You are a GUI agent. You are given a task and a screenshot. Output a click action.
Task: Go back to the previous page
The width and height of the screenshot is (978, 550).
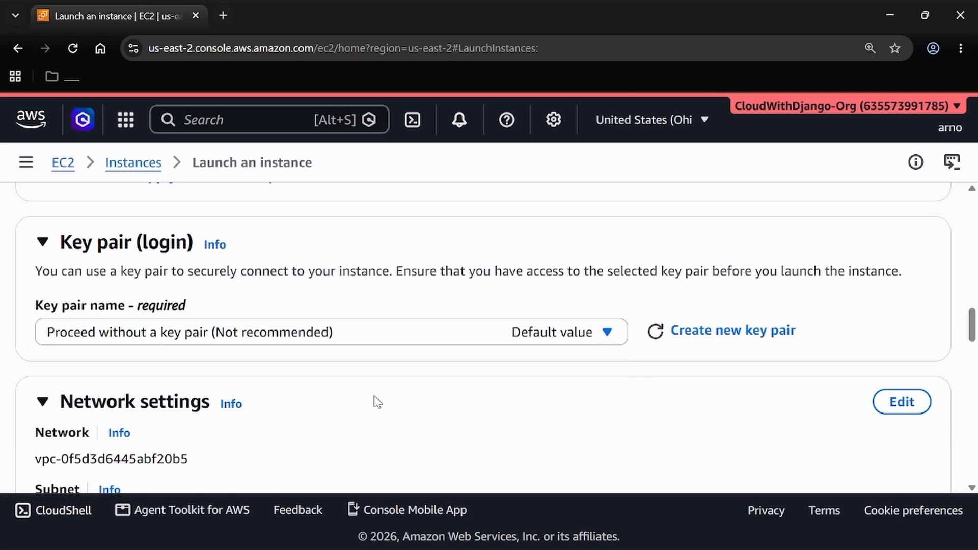18,48
